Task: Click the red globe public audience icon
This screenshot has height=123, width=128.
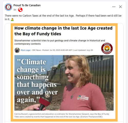Action: click(x=20, y=10)
